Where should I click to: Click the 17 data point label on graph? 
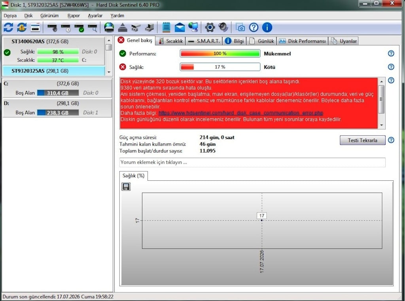pyautogui.click(x=262, y=216)
